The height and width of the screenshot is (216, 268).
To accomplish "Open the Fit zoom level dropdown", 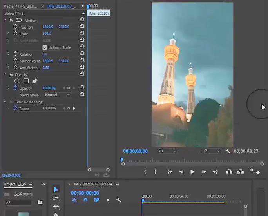I will tap(167, 151).
